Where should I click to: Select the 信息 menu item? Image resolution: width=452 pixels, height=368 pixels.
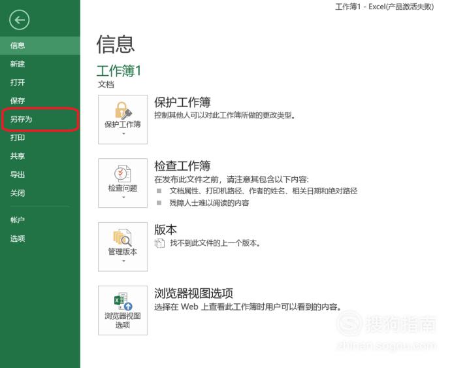(x=40, y=46)
